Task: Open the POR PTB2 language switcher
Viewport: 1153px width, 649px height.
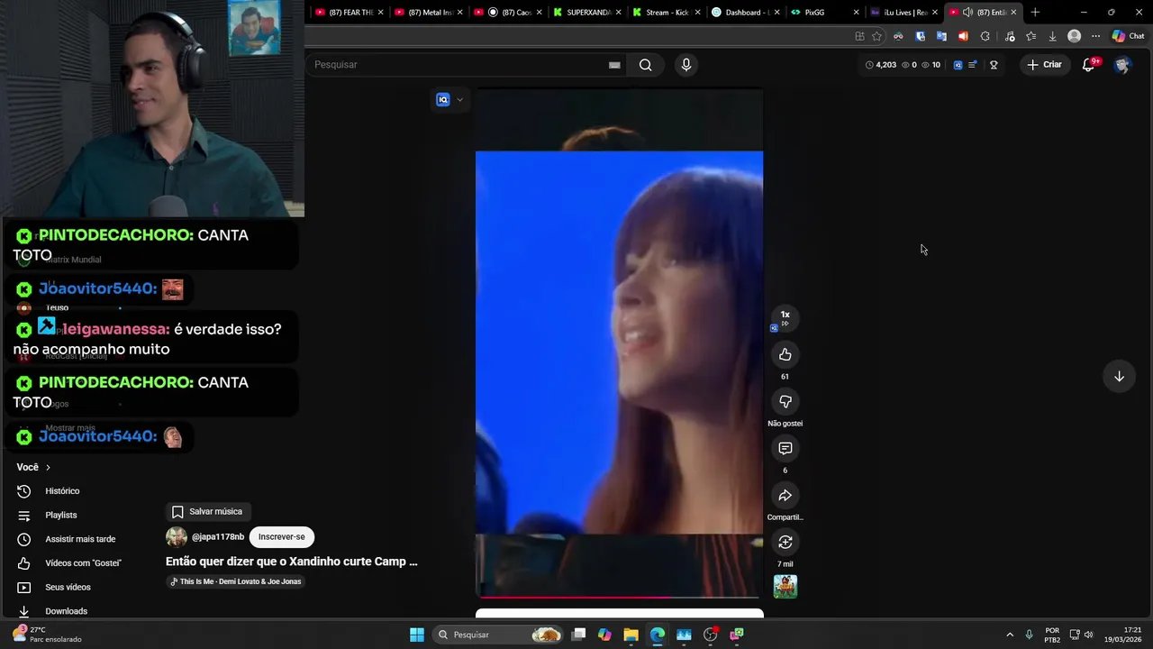Action: coord(1052,635)
